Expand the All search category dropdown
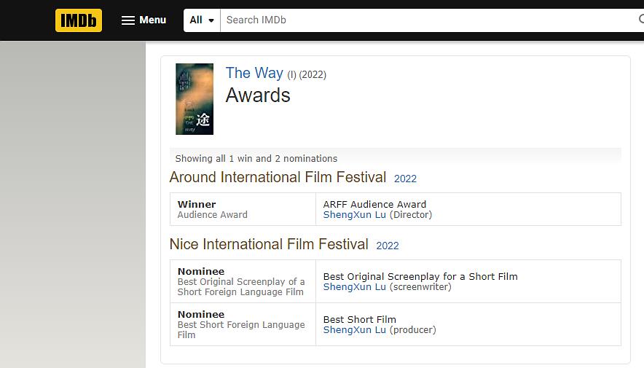The width and height of the screenshot is (644, 368). [x=202, y=20]
